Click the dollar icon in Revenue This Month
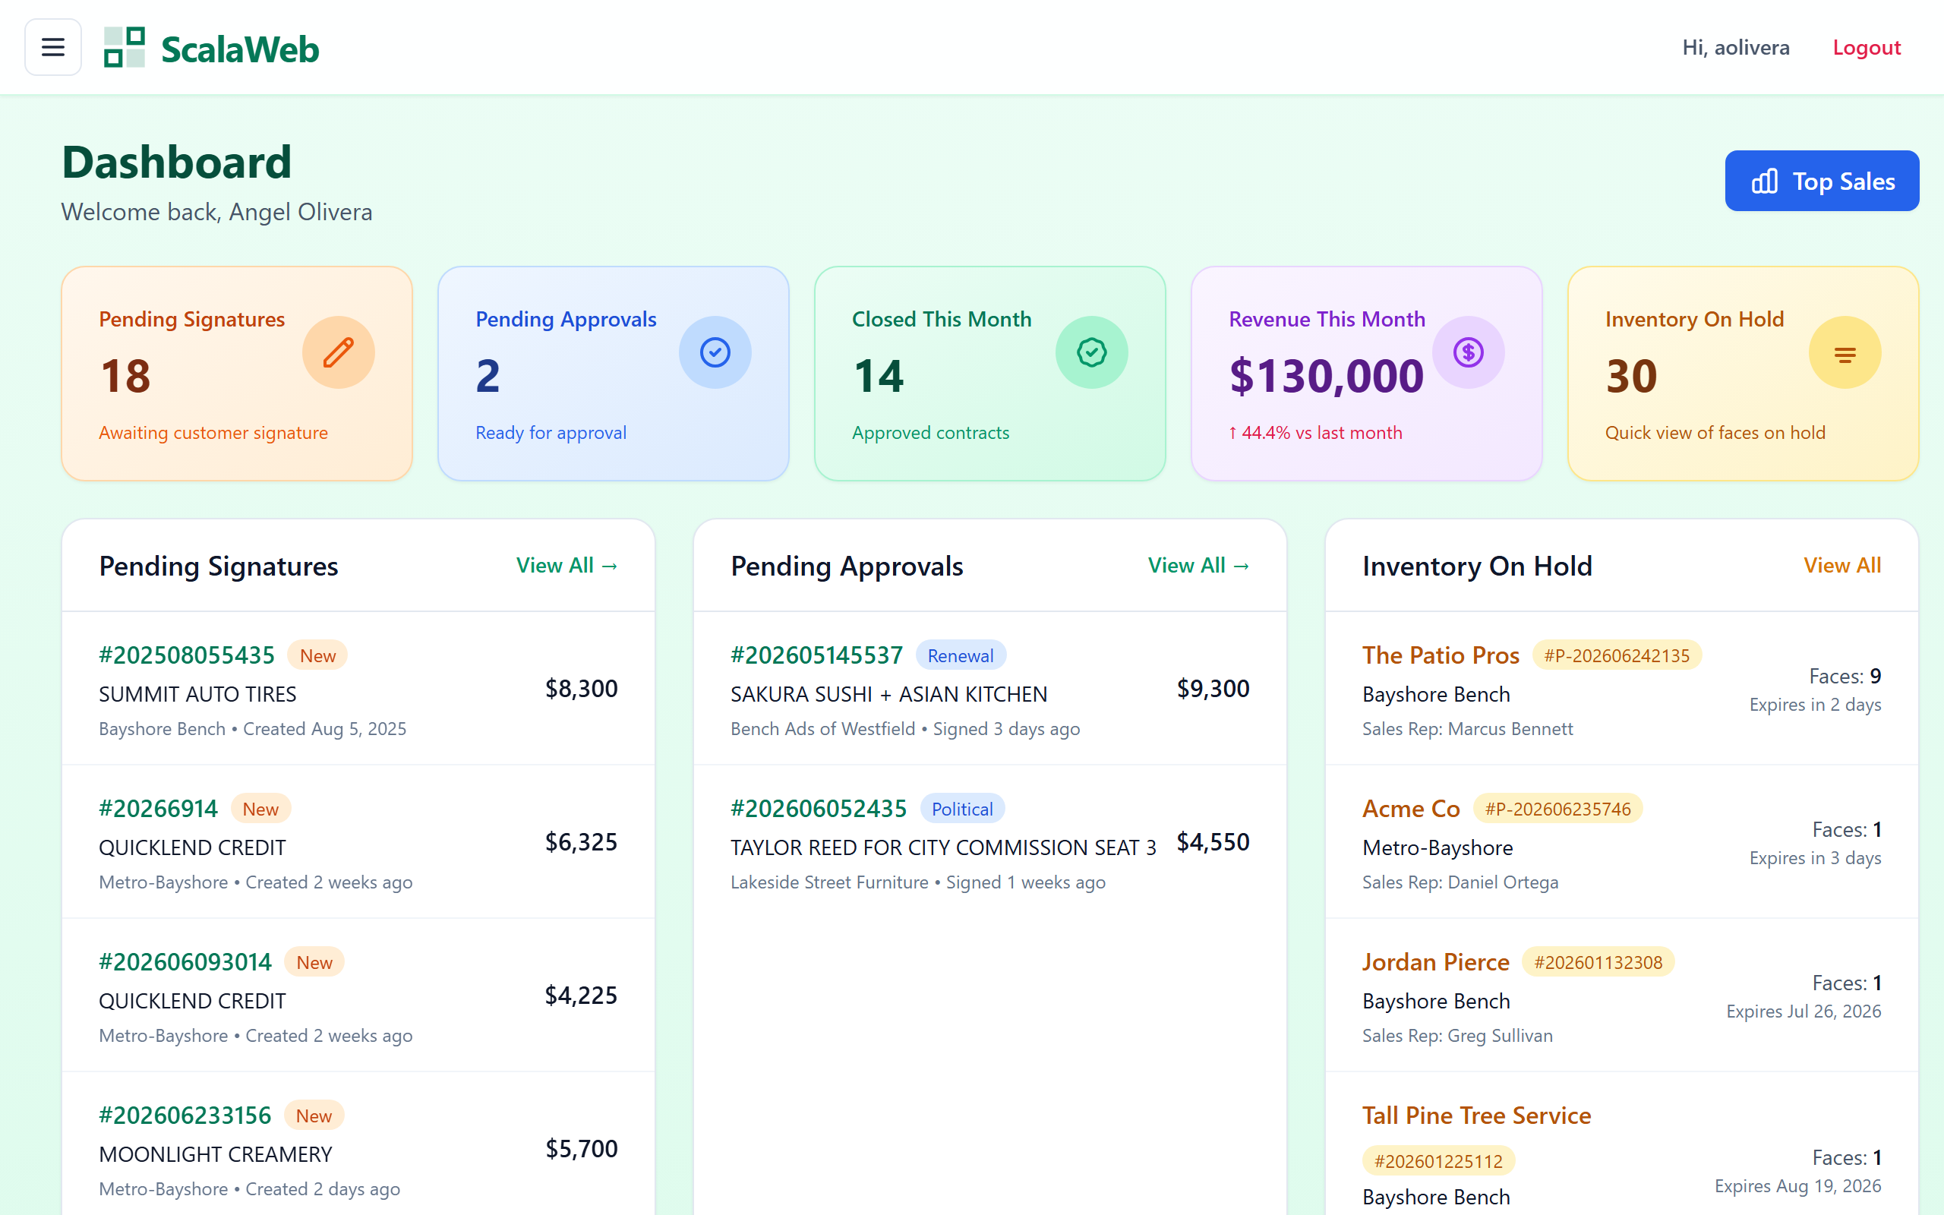Screen dimensions: 1944x1215 click(x=1469, y=352)
